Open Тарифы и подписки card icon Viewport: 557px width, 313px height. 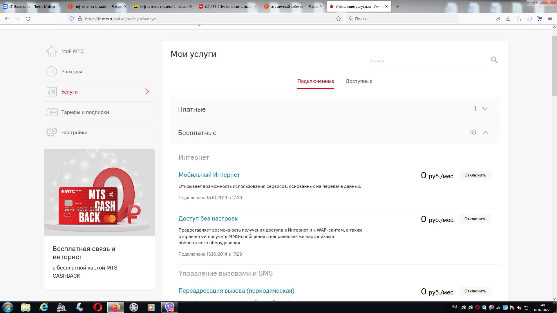coord(52,112)
